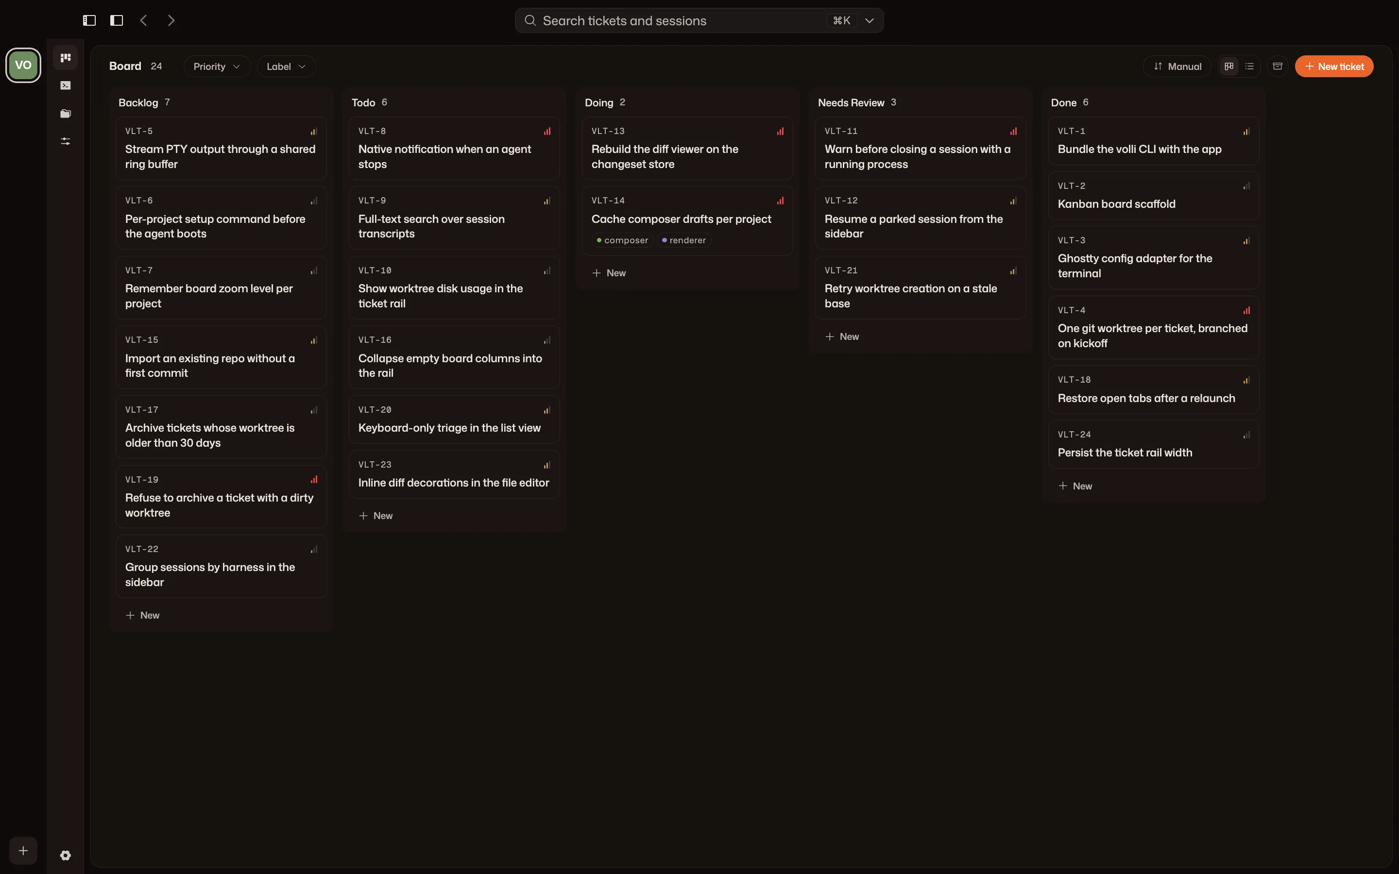The height and width of the screenshot is (874, 1399).
Task: Open ticket "Kanban board scaffold"
Action: coord(1153,195)
